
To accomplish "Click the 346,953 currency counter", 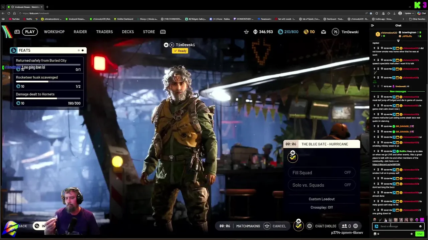I will (263, 32).
